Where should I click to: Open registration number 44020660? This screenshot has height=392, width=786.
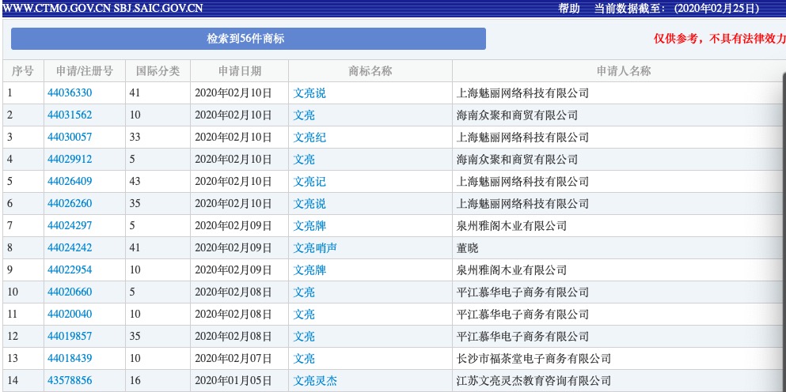click(x=70, y=292)
